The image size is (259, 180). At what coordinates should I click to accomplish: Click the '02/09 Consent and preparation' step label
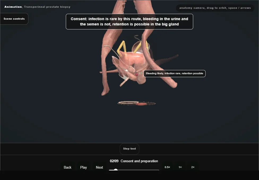[134, 161]
